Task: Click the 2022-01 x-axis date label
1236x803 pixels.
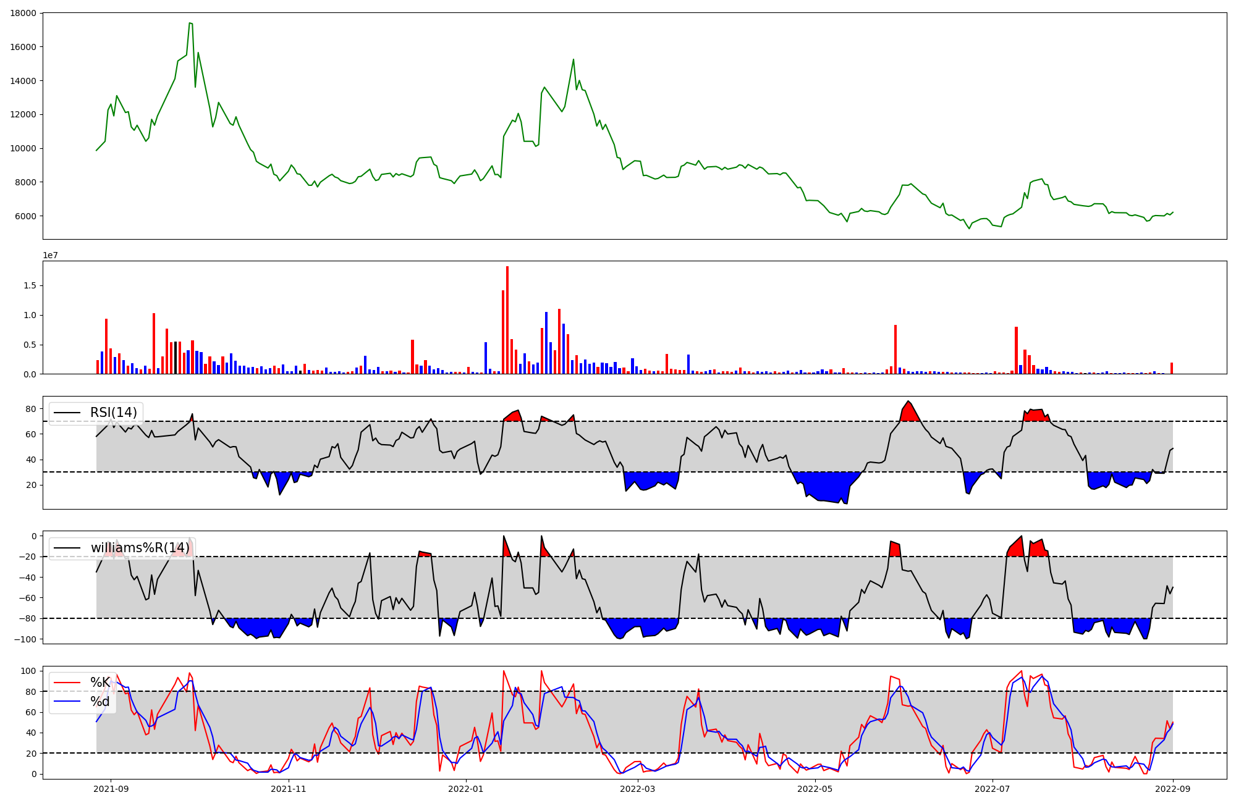Action: (x=465, y=789)
